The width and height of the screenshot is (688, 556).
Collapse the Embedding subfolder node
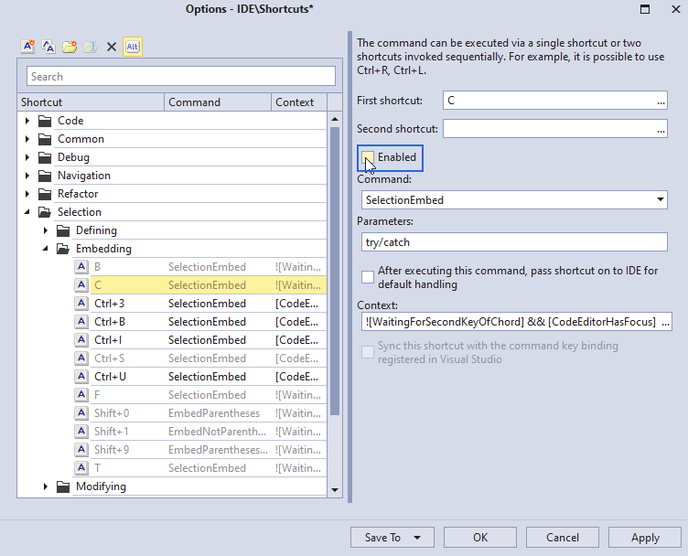[x=46, y=249]
